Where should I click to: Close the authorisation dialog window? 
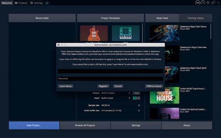pyautogui.click(x=58, y=45)
